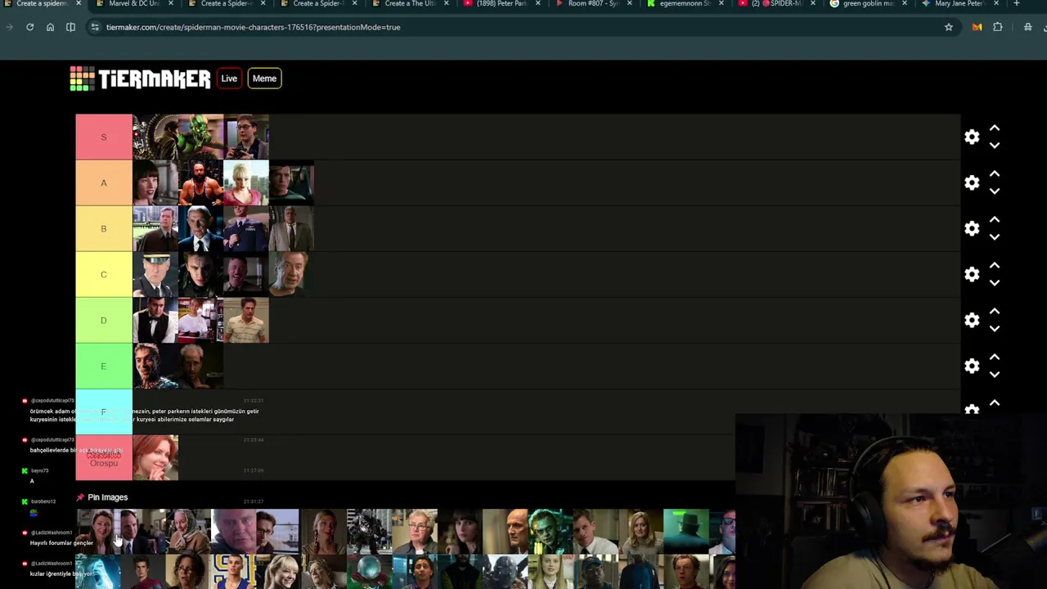Select the green-hat figure image in the pool

685,531
